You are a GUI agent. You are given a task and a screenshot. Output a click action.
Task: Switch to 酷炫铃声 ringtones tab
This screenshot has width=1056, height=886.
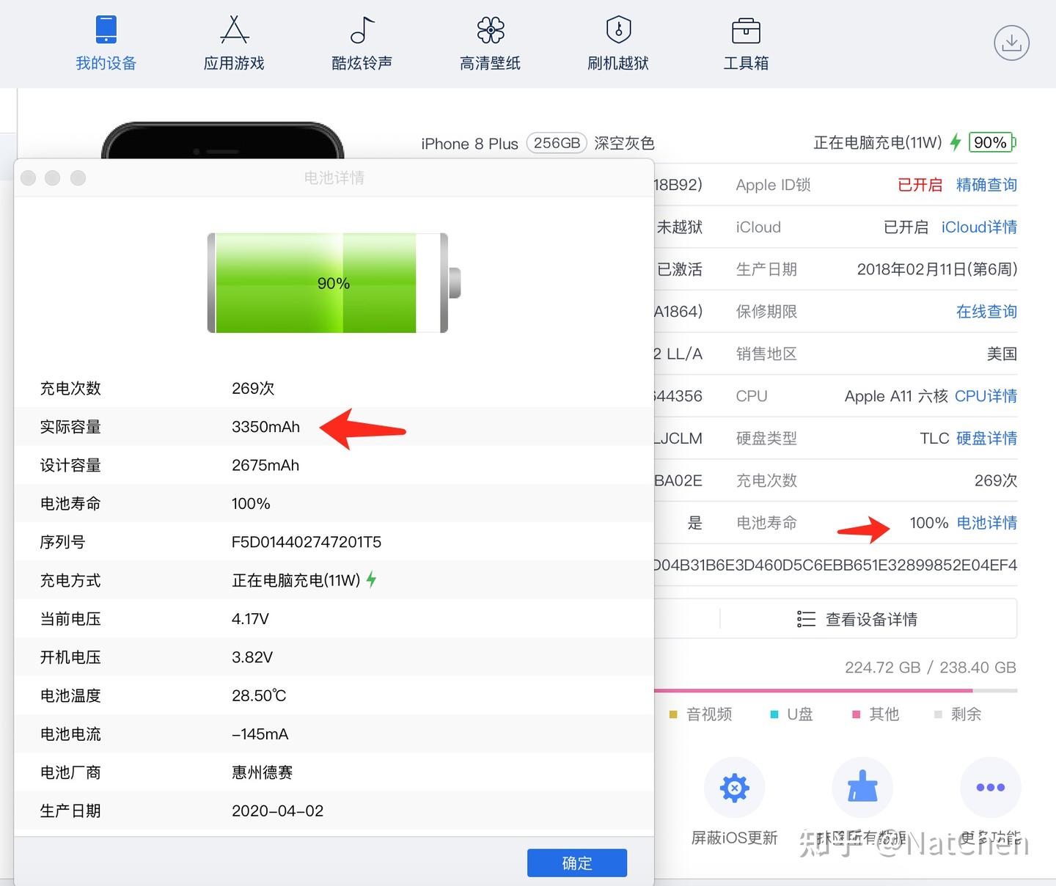click(x=362, y=44)
